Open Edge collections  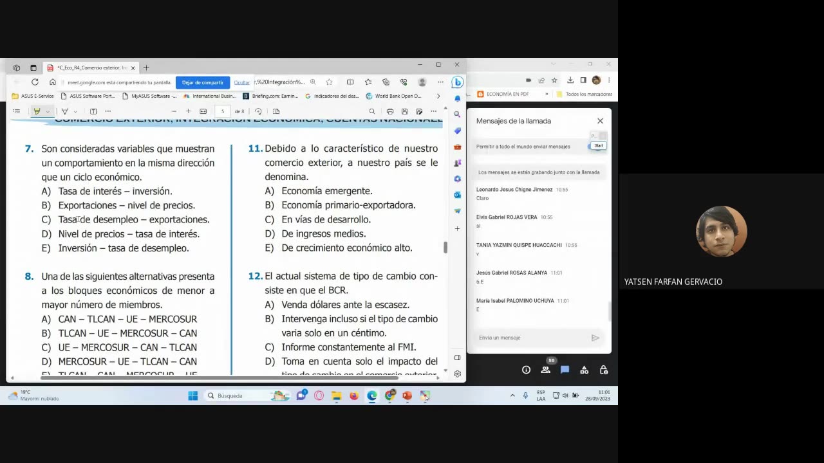coord(386,82)
